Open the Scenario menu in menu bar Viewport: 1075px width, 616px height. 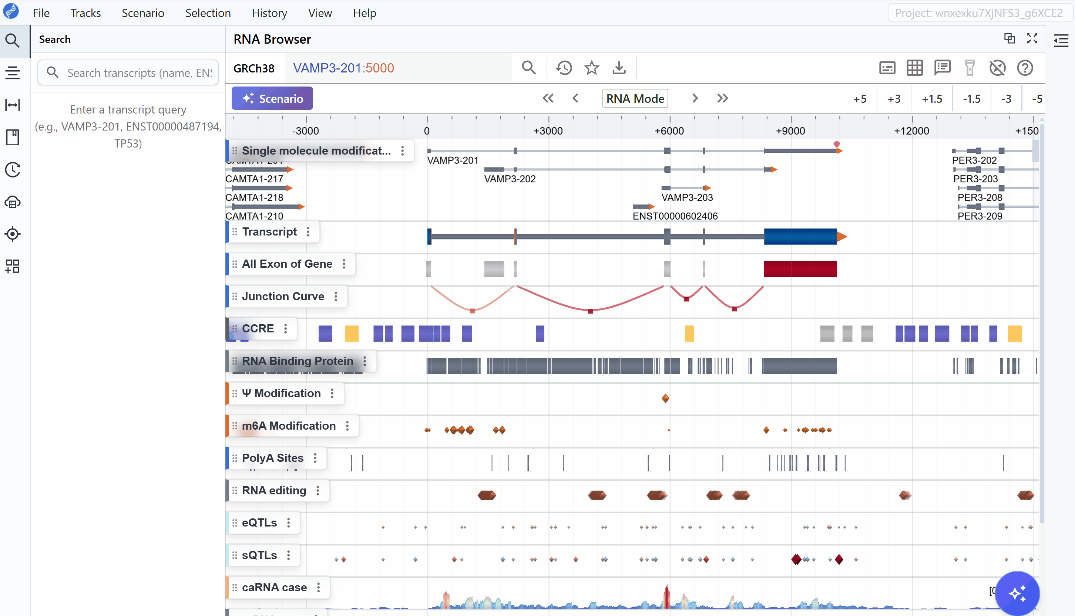[143, 13]
